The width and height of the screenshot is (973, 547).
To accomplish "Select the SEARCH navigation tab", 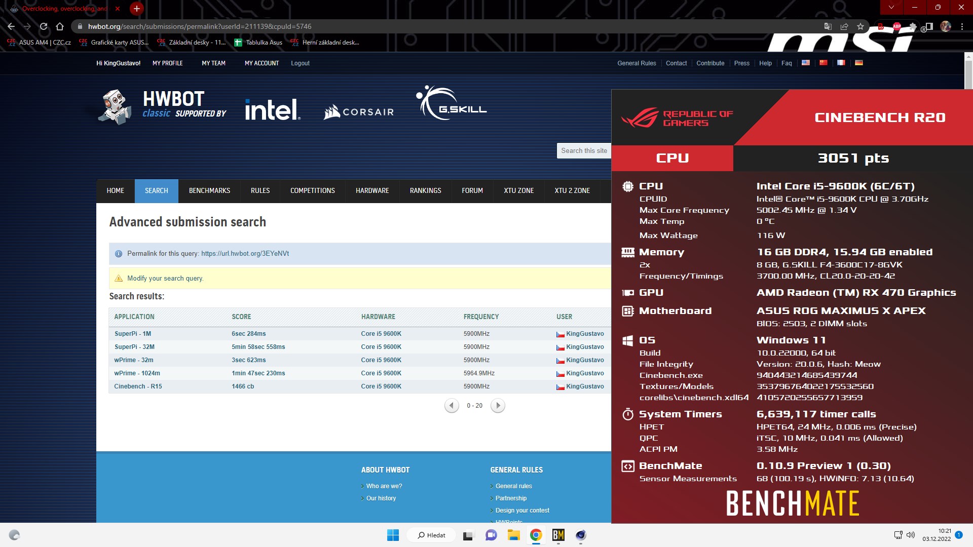I will [157, 191].
